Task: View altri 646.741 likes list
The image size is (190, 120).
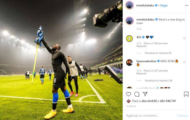Action: coord(168,101)
